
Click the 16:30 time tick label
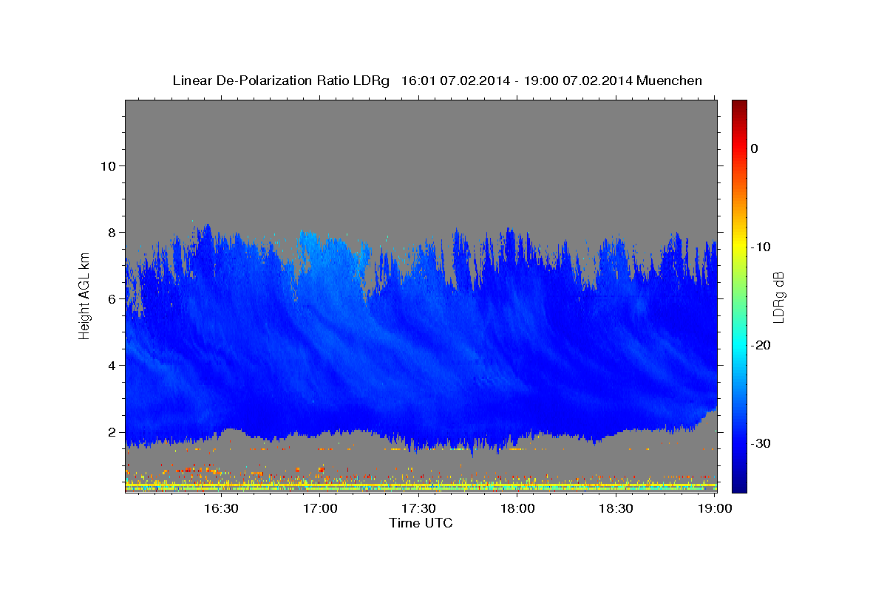pyautogui.click(x=220, y=509)
